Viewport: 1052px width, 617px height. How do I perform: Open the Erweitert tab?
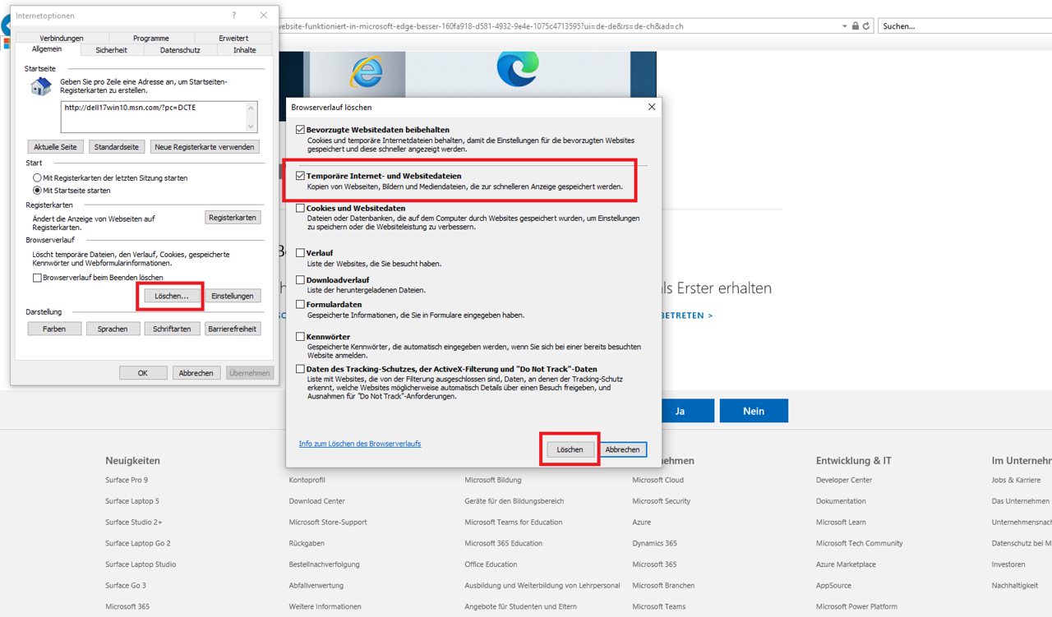[x=233, y=38]
